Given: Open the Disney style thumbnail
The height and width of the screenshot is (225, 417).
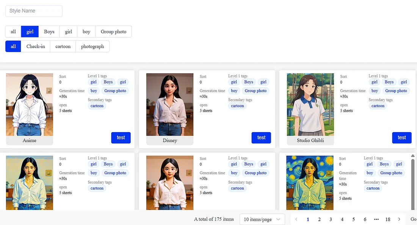Looking at the screenshot, I should [x=170, y=105].
